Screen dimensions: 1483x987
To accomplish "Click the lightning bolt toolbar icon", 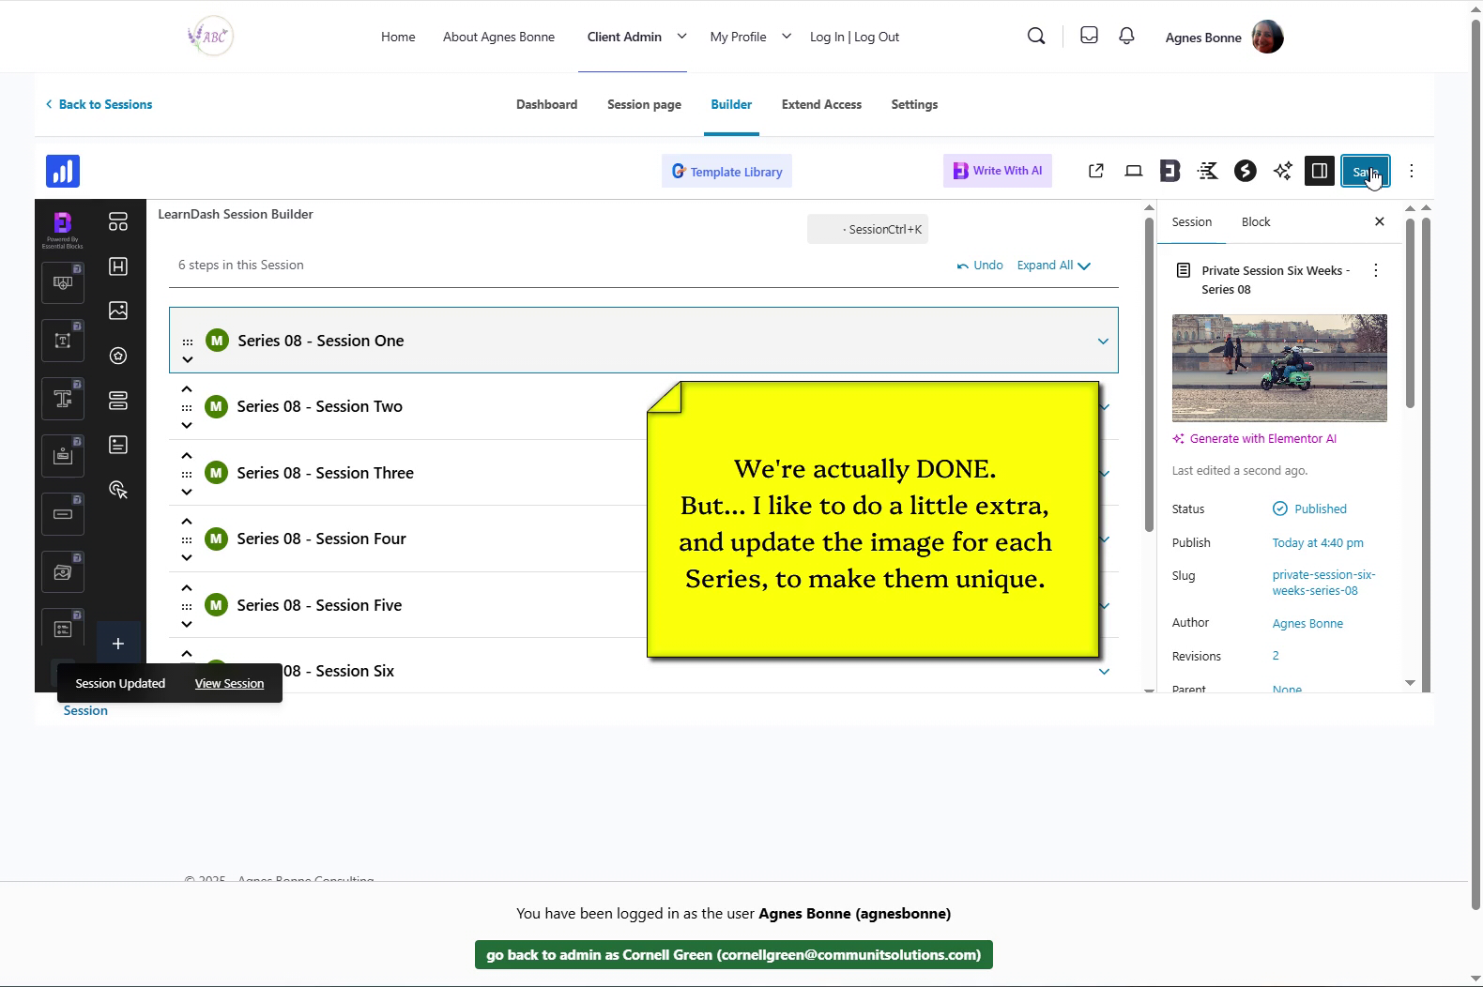I will coord(1245,171).
